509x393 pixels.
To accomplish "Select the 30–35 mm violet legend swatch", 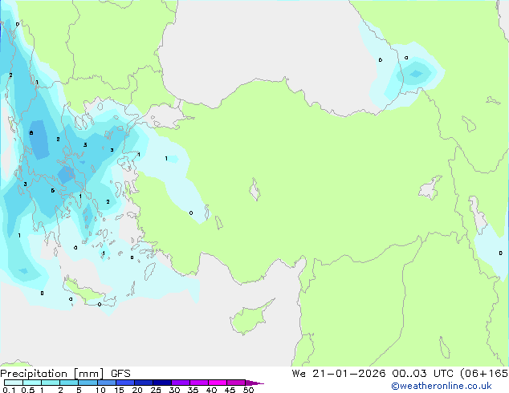I will pos(180,383).
